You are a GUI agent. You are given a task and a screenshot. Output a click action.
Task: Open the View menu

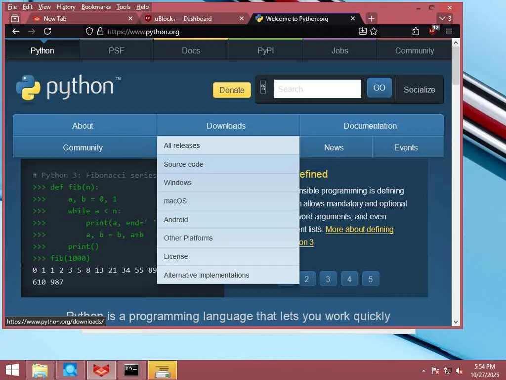(44, 7)
